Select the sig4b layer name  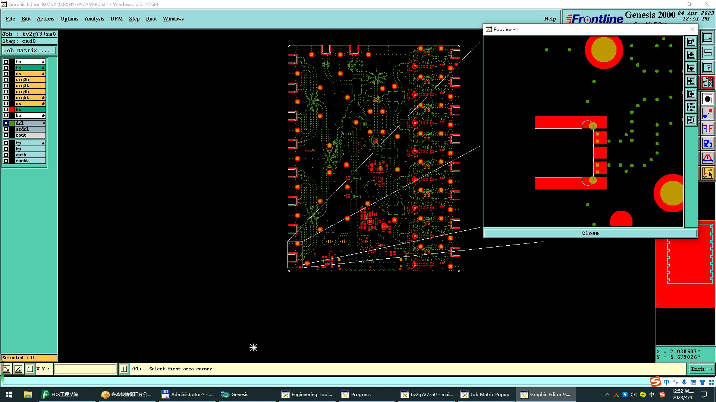(x=30, y=92)
